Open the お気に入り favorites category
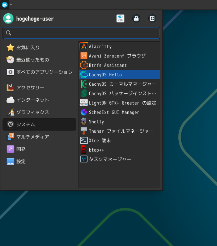Screen dimensions: 217x246 [x=39, y=47]
